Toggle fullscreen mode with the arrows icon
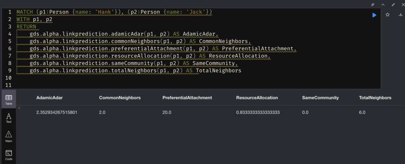The width and height of the screenshot is (405, 164). point(393,4)
